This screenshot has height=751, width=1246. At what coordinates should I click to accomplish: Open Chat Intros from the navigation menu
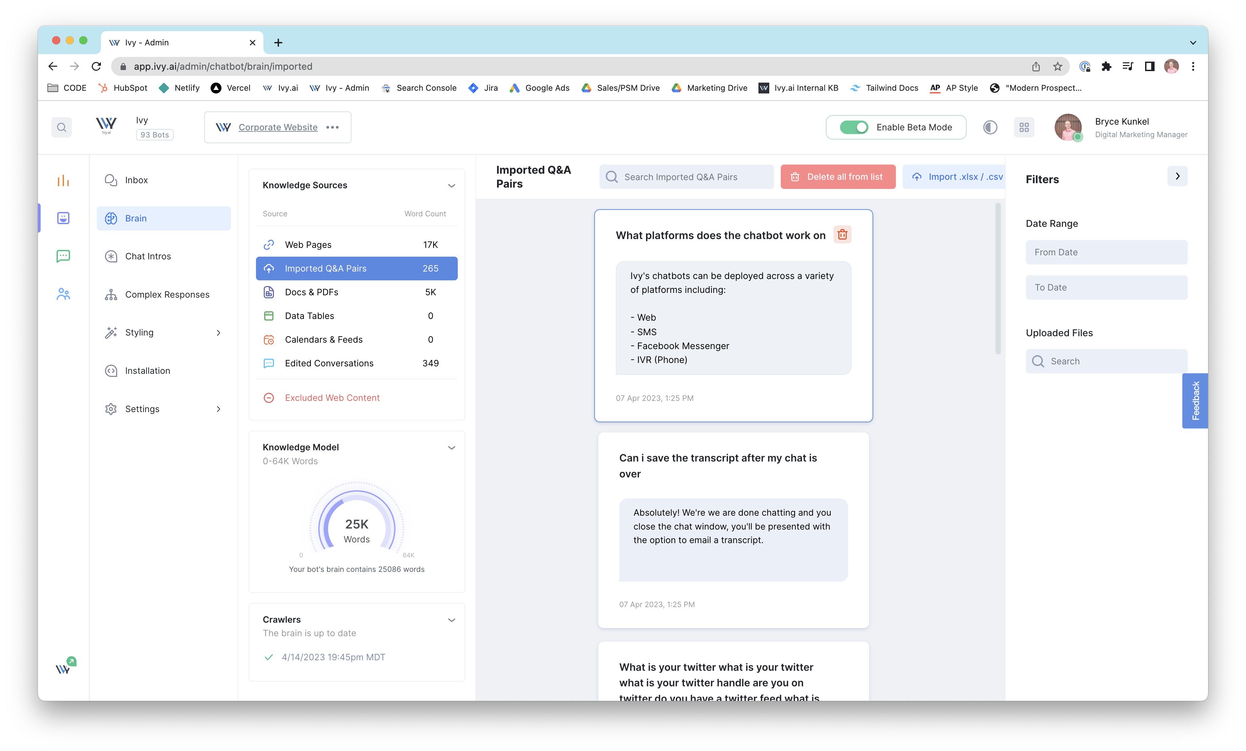tap(148, 256)
